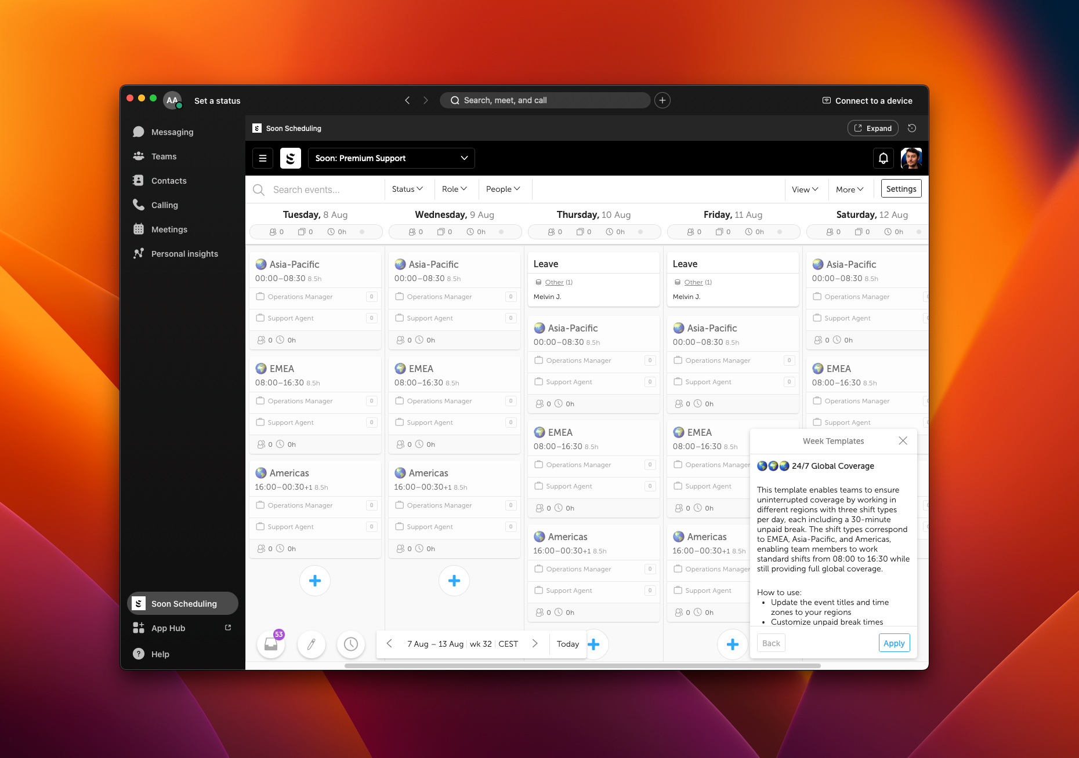Open the notifications bell

(x=884, y=158)
